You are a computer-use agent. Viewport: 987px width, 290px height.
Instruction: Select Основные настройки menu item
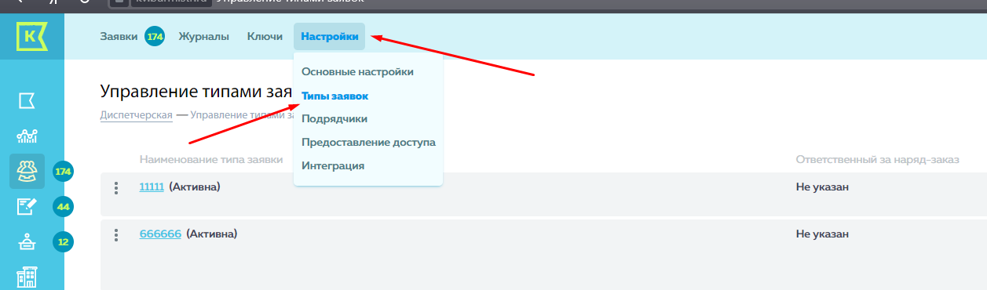357,71
